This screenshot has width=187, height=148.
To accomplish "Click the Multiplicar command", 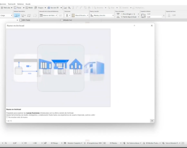I will pos(138,8).
